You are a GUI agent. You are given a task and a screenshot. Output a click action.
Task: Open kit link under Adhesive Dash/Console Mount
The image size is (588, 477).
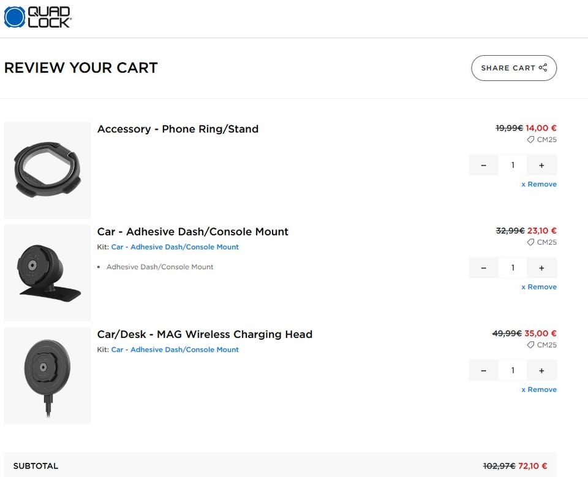coord(175,247)
